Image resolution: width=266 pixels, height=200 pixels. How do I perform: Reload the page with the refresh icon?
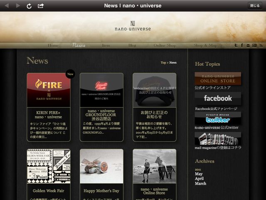(29, 6)
